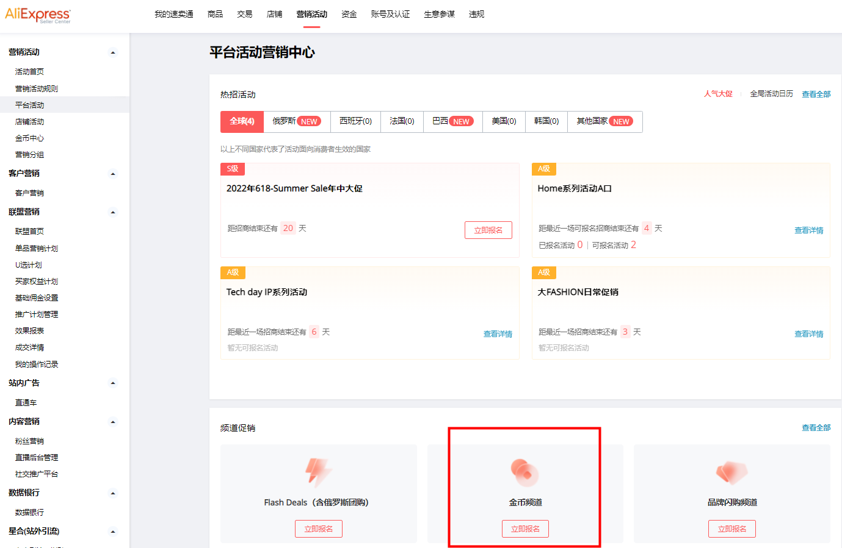Image resolution: width=842 pixels, height=548 pixels.
Task: Click the Flash Deals lightning icon
Action: [318, 472]
